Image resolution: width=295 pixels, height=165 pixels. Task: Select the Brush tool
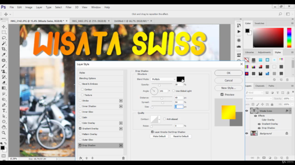pos(4,66)
